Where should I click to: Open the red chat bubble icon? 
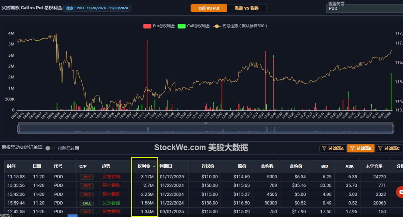(400, 192)
